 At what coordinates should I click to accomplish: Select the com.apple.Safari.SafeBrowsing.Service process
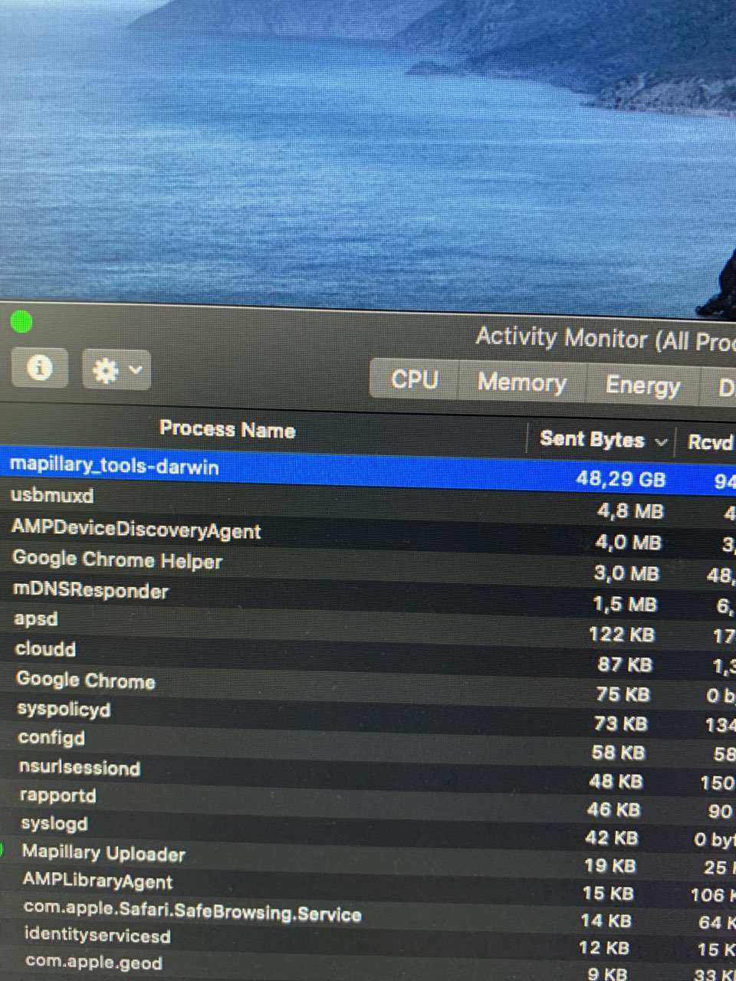[x=192, y=910]
